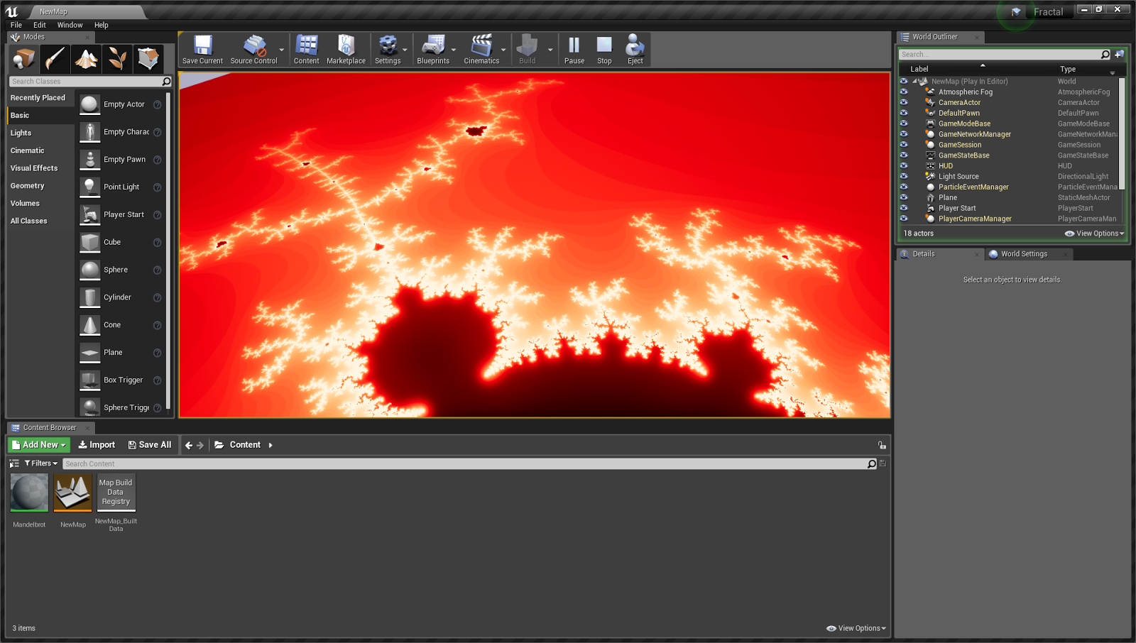
Task: Sort World Outliner by Label column
Action: pyautogui.click(x=919, y=69)
